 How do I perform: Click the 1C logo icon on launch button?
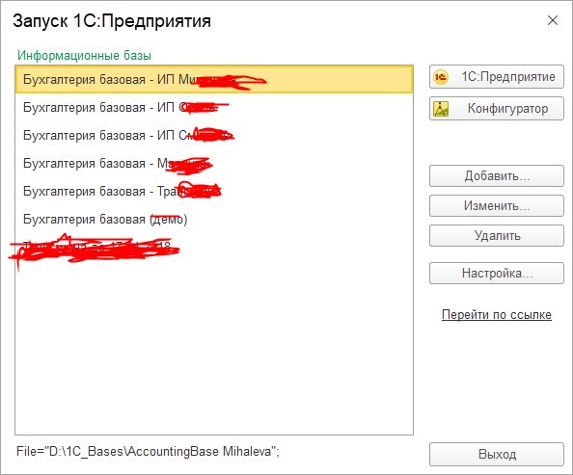tap(440, 77)
